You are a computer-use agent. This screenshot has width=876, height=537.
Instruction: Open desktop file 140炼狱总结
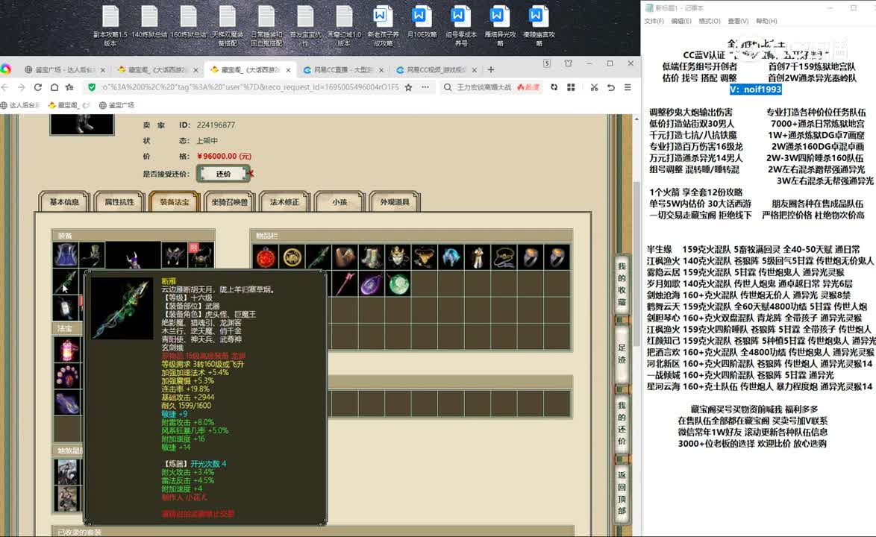click(x=149, y=22)
